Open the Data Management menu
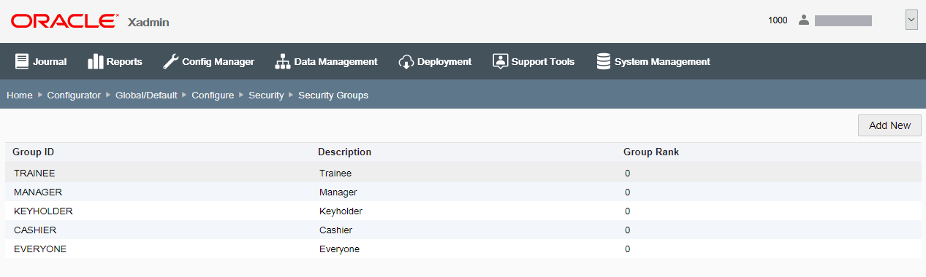The width and height of the screenshot is (926, 277). click(x=326, y=61)
